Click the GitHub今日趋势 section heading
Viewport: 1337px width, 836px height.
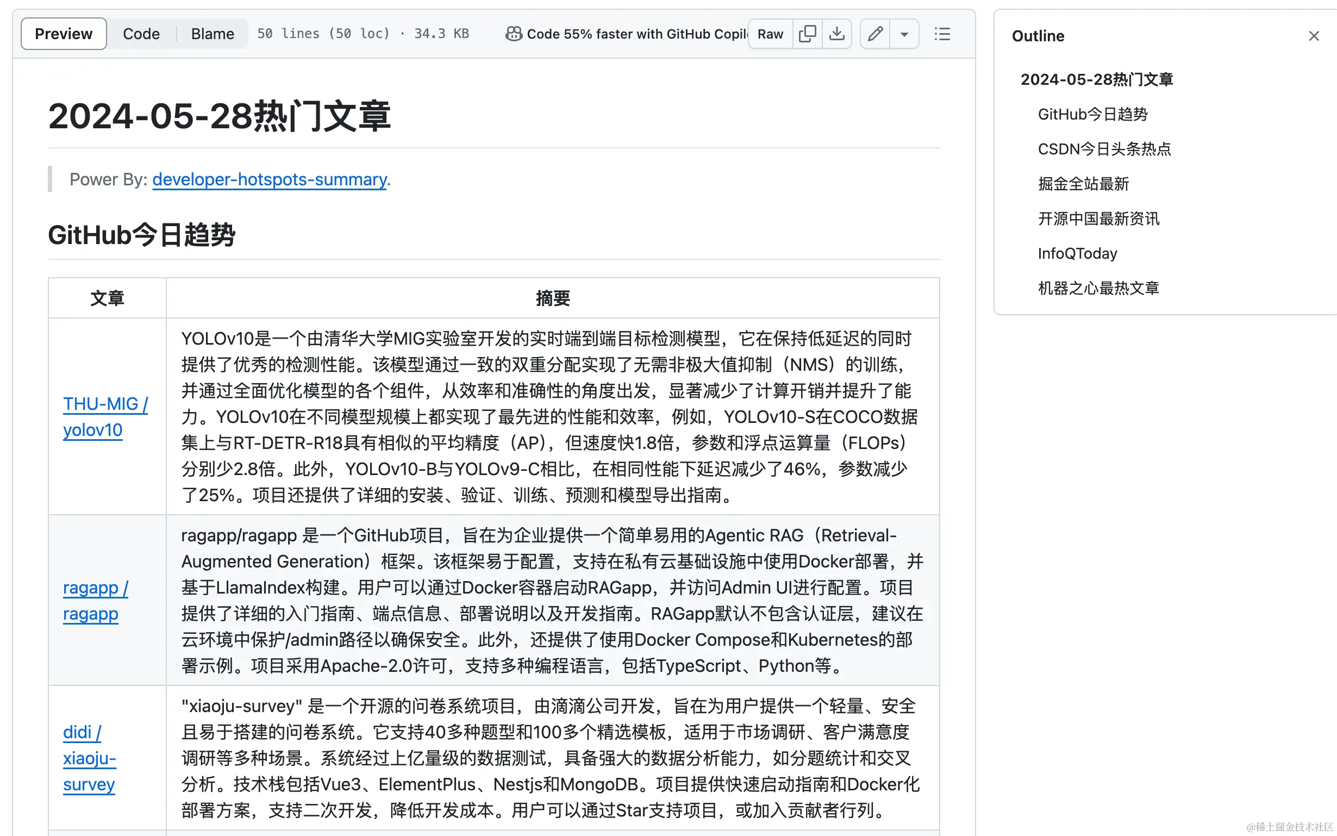[141, 235]
